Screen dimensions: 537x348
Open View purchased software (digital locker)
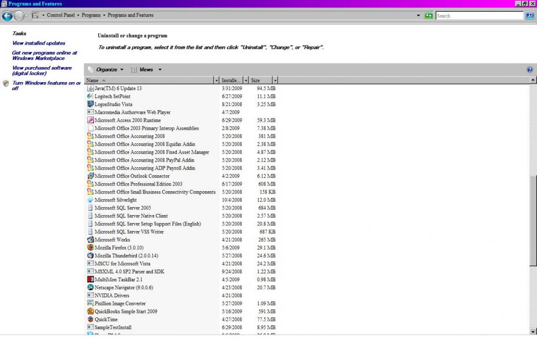(42, 70)
